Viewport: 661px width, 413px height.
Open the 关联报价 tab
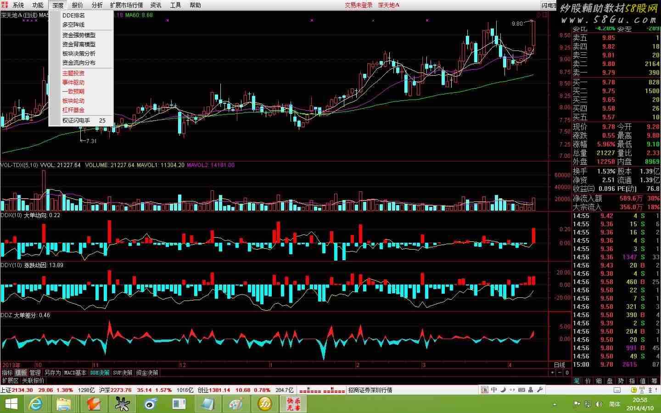click(x=34, y=380)
